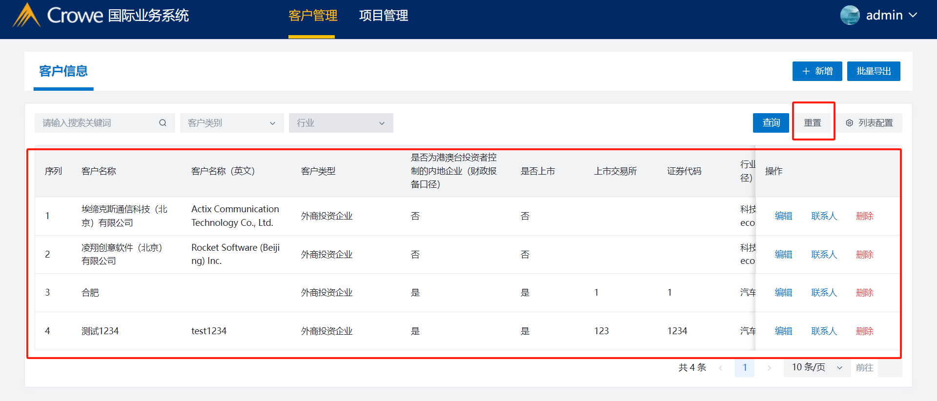937x401 pixels.
Task: Open the 客户类别 dropdown
Action: pyautogui.click(x=232, y=123)
